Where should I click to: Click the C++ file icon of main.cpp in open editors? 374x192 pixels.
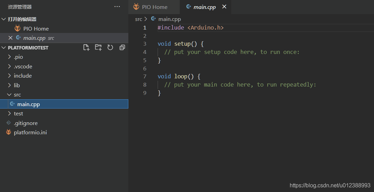(18, 38)
